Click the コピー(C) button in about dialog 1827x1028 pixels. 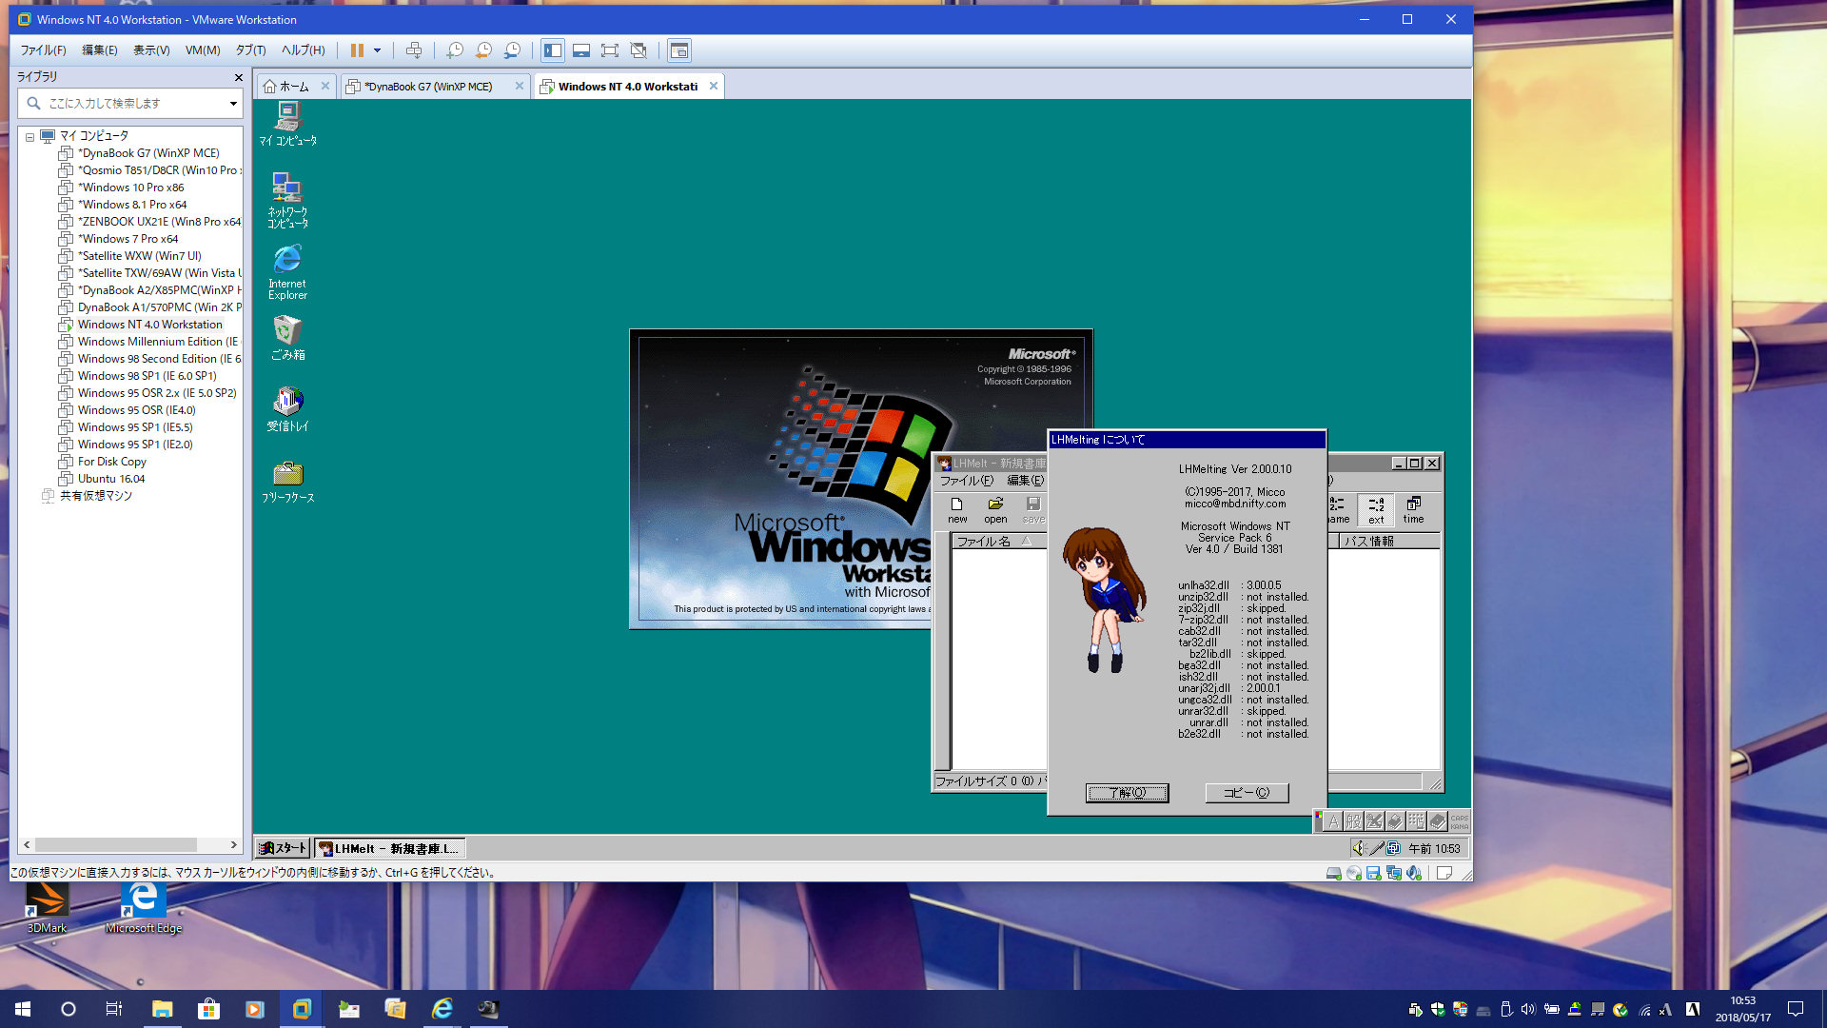coord(1247,793)
